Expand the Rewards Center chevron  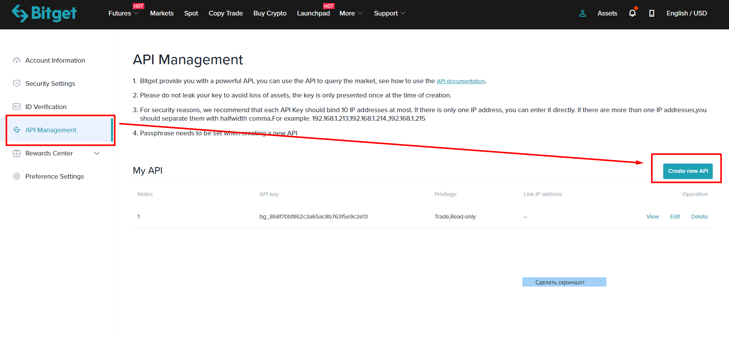pyautogui.click(x=97, y=153)
